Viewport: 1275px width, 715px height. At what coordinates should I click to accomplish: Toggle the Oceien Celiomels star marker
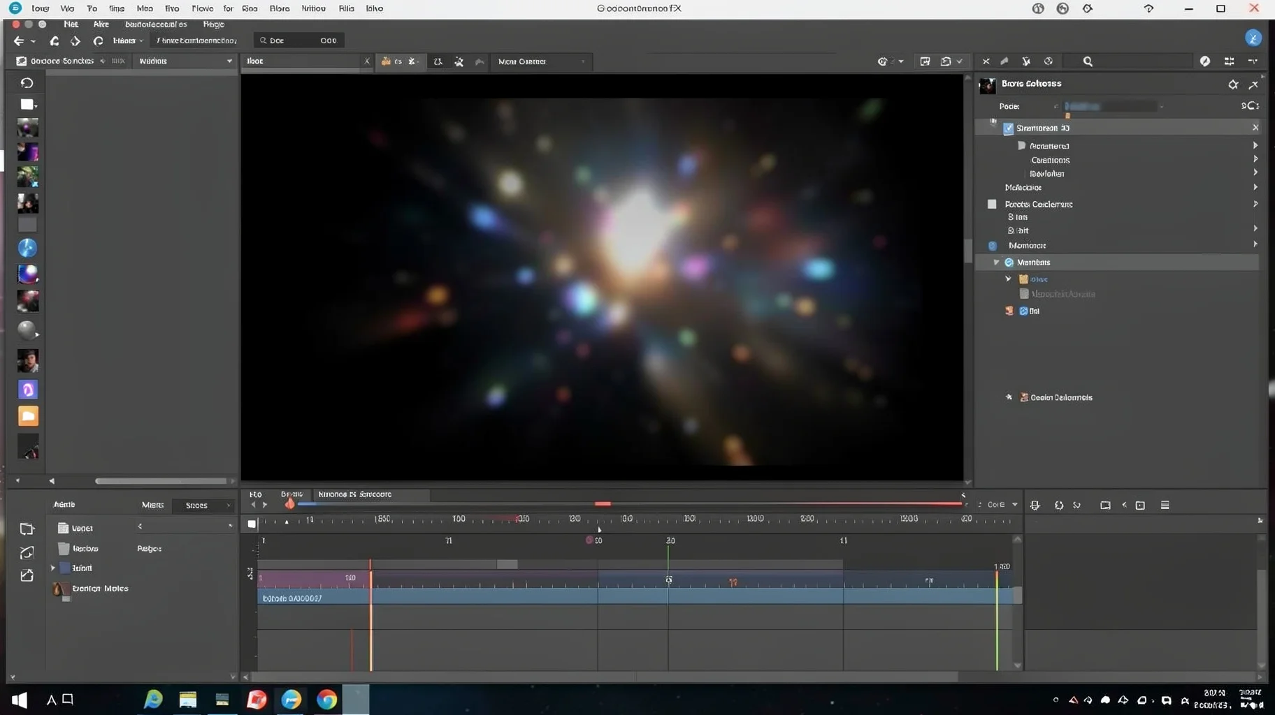click(1009, 397)
